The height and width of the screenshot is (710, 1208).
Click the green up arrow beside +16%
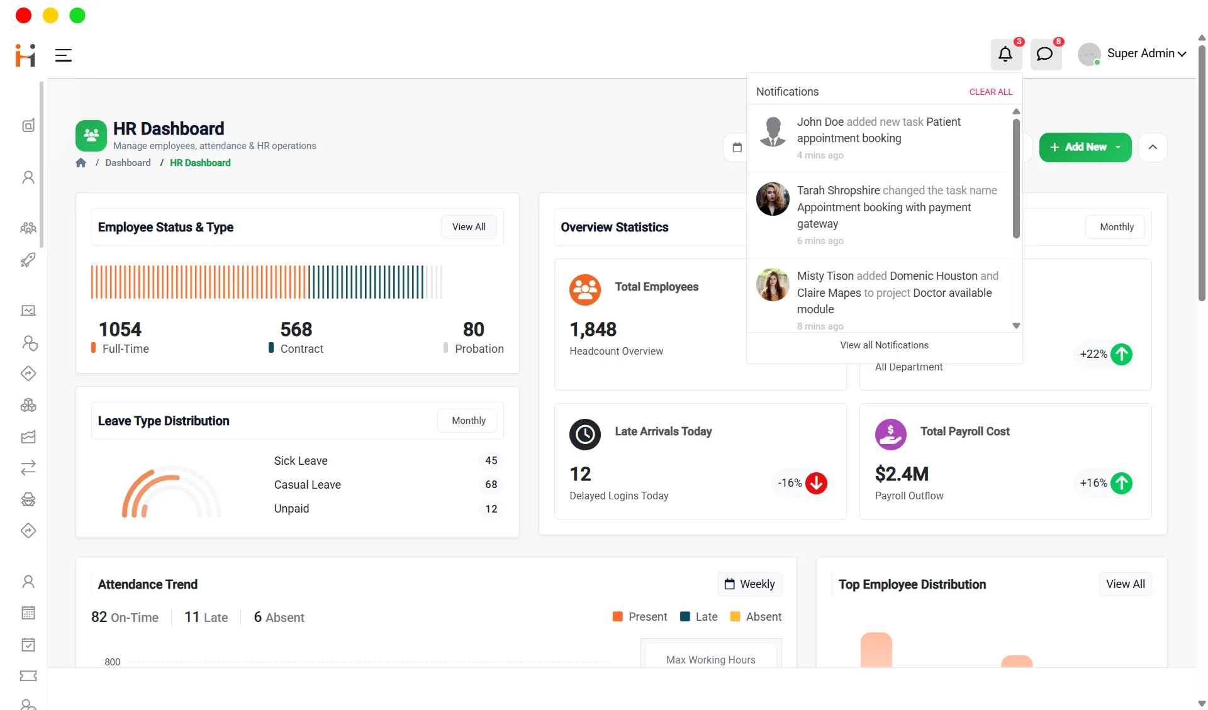tap(1121, 483)
